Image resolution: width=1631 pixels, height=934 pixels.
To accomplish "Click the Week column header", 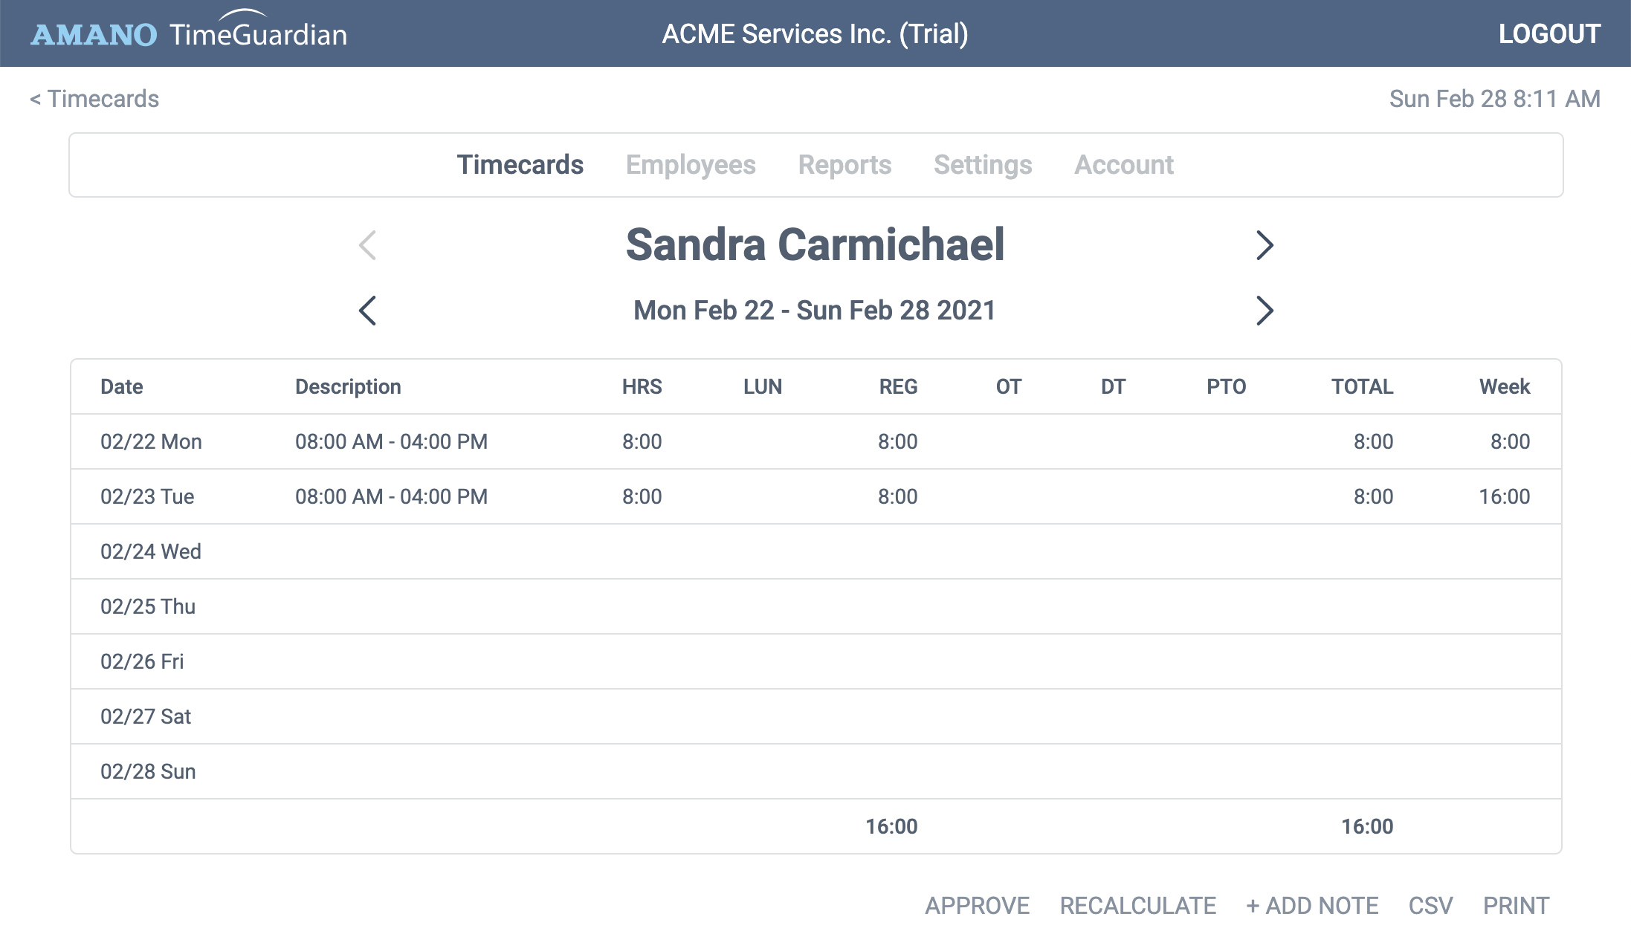I will point(1505,386).
